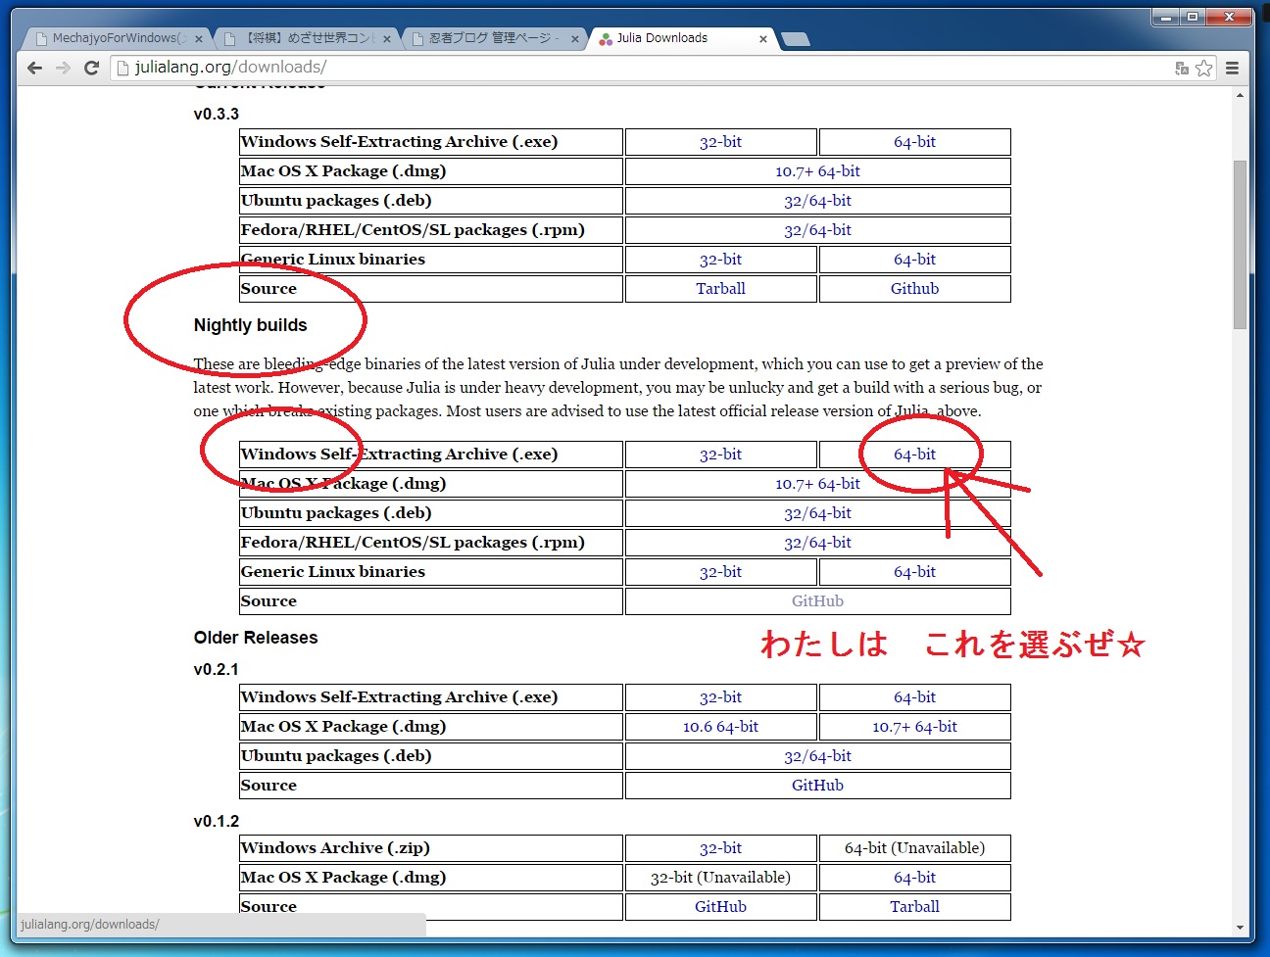1270x957 pixels.
Task: Open v0.2.1 Mac 10.7+ 64-bit link
Action: click(914, 727)
